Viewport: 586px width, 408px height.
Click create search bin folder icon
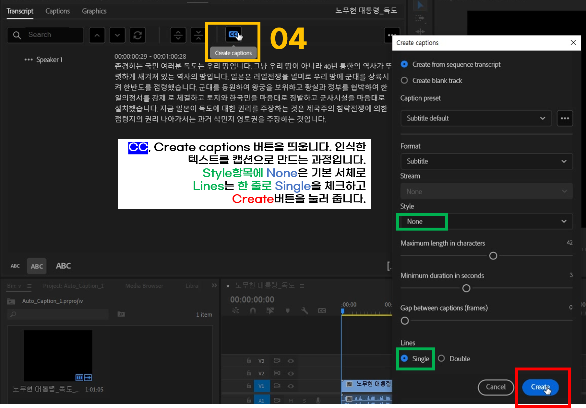point(121,314)
